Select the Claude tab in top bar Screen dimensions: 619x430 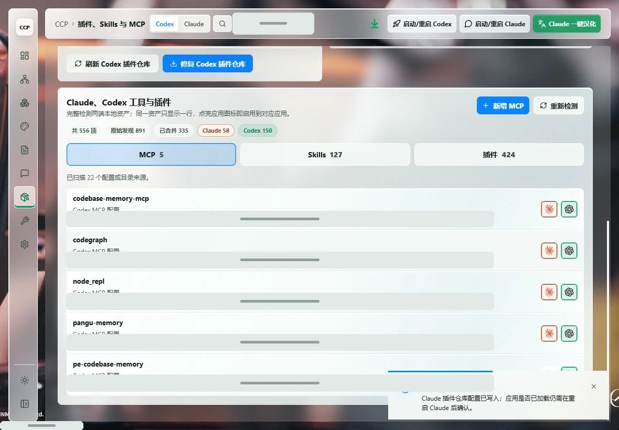click(x=194, y=24)
